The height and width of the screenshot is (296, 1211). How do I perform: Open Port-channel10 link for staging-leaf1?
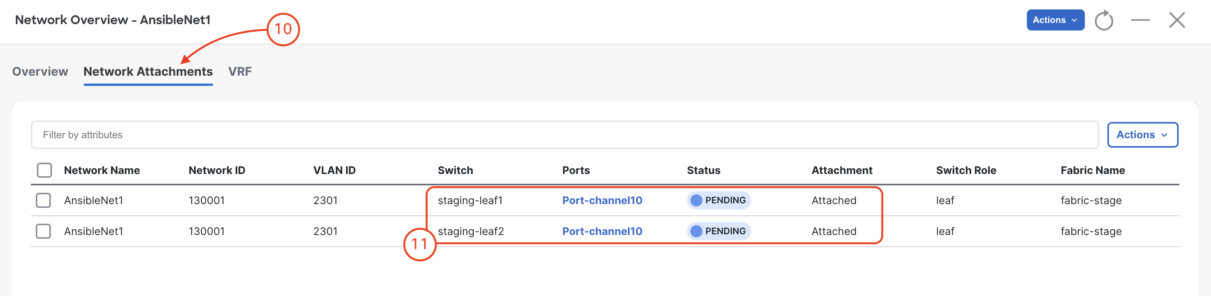(x=602, y=200)
